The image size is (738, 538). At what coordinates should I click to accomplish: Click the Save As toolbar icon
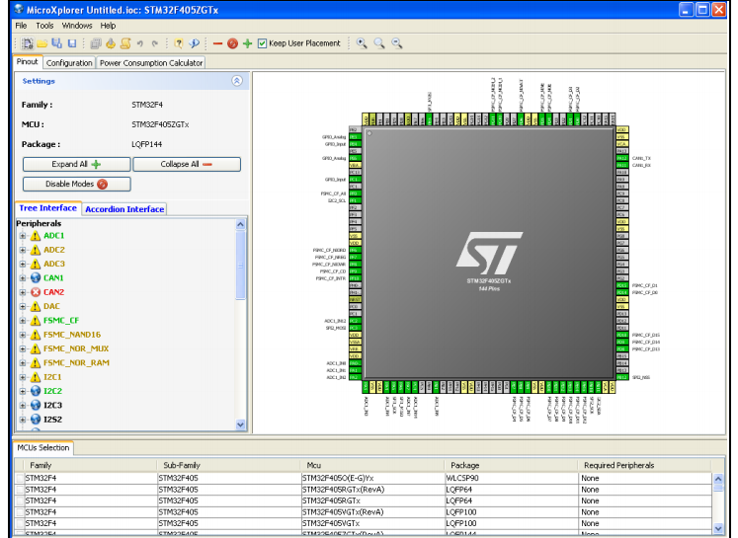click(x=57, y=43)
